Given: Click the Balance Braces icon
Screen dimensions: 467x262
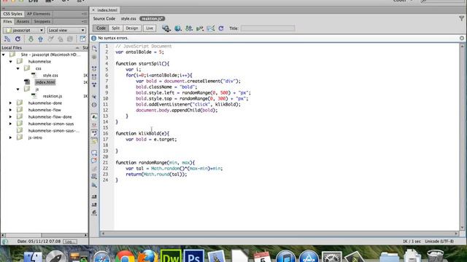Looking at the screenshot, I should click(94, 105).
